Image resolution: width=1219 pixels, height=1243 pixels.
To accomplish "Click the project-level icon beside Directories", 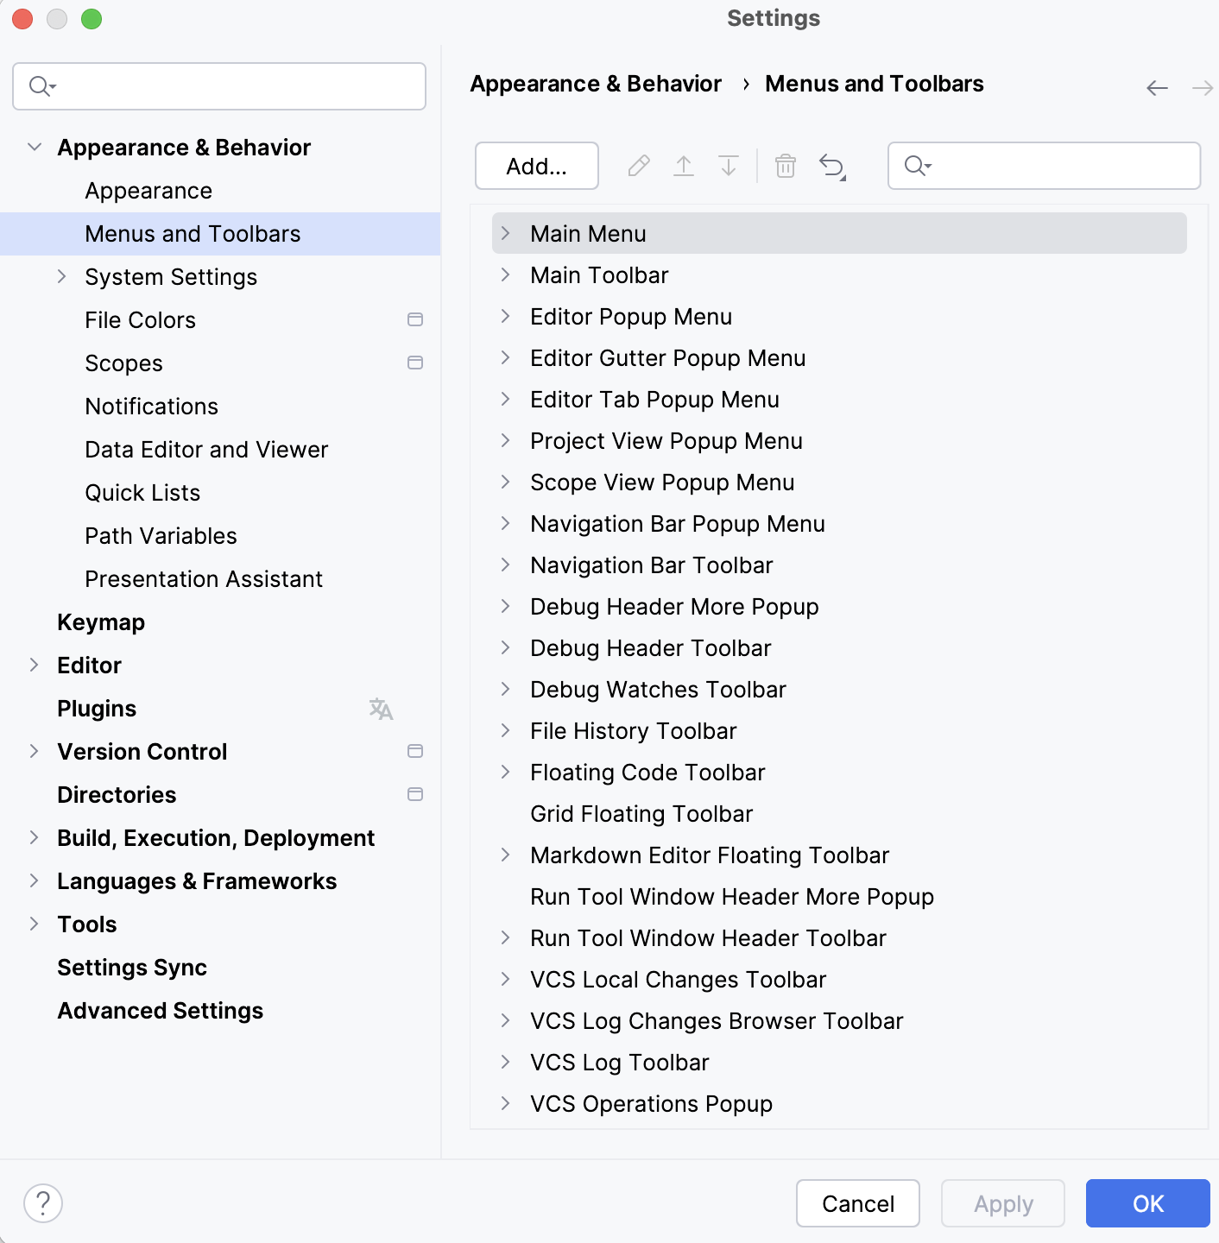I will 415,794.
